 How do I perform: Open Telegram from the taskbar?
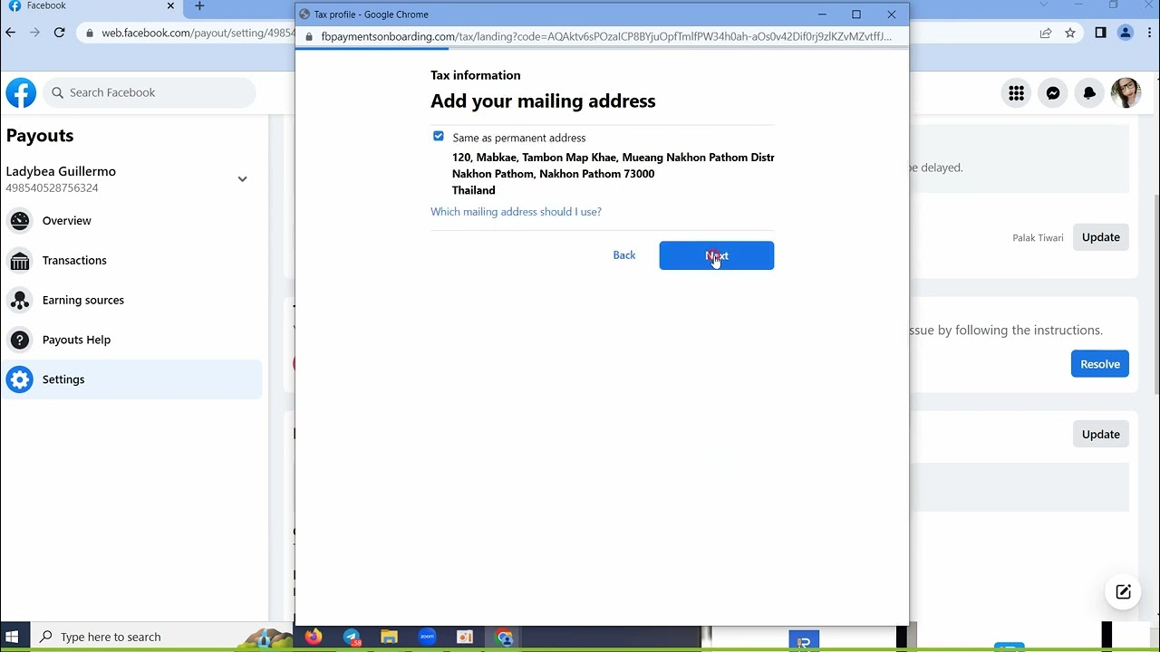coord(352,638)
